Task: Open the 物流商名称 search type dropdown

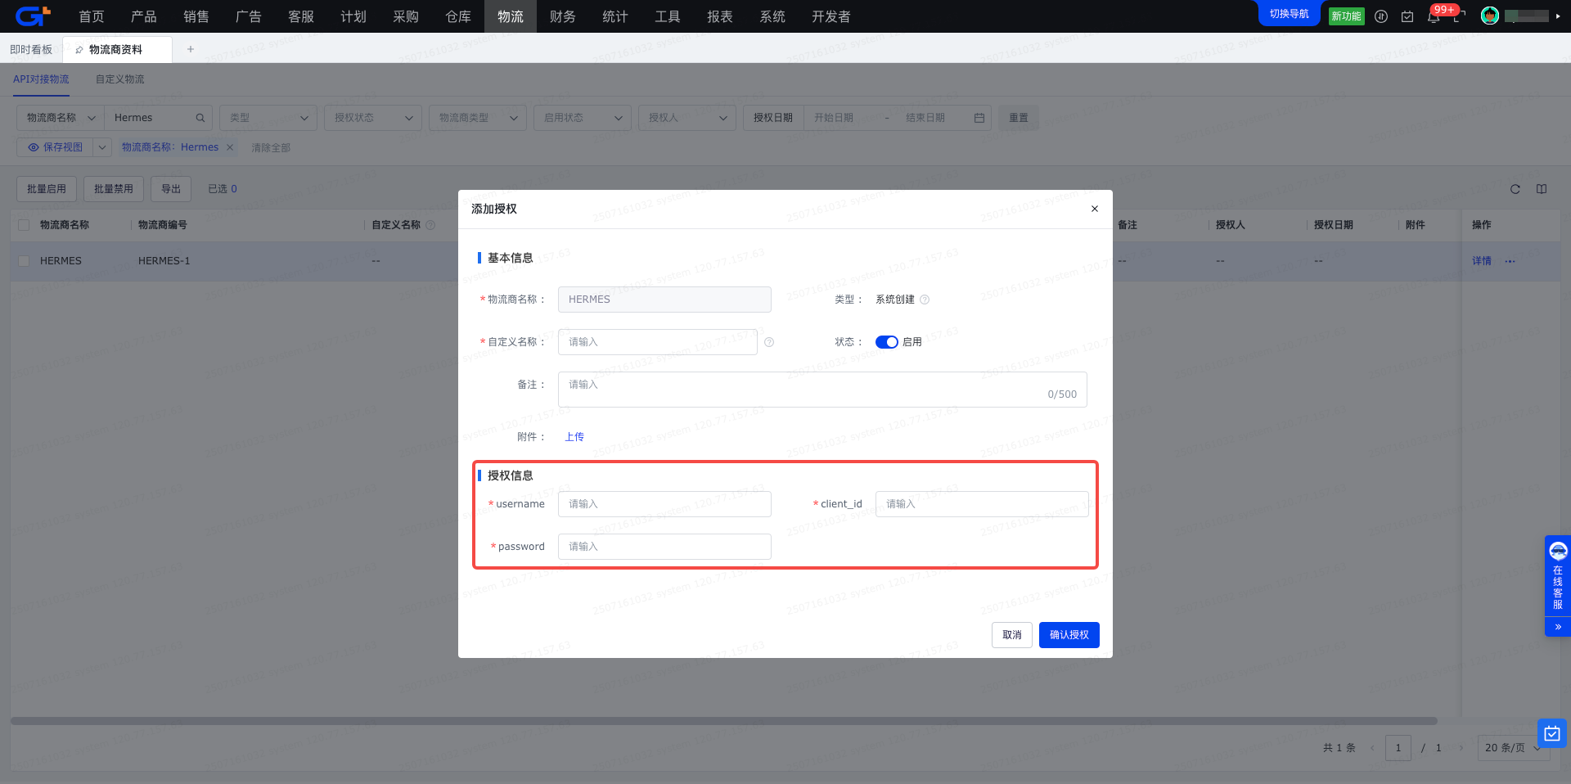Action: click(x=61, y=118)
